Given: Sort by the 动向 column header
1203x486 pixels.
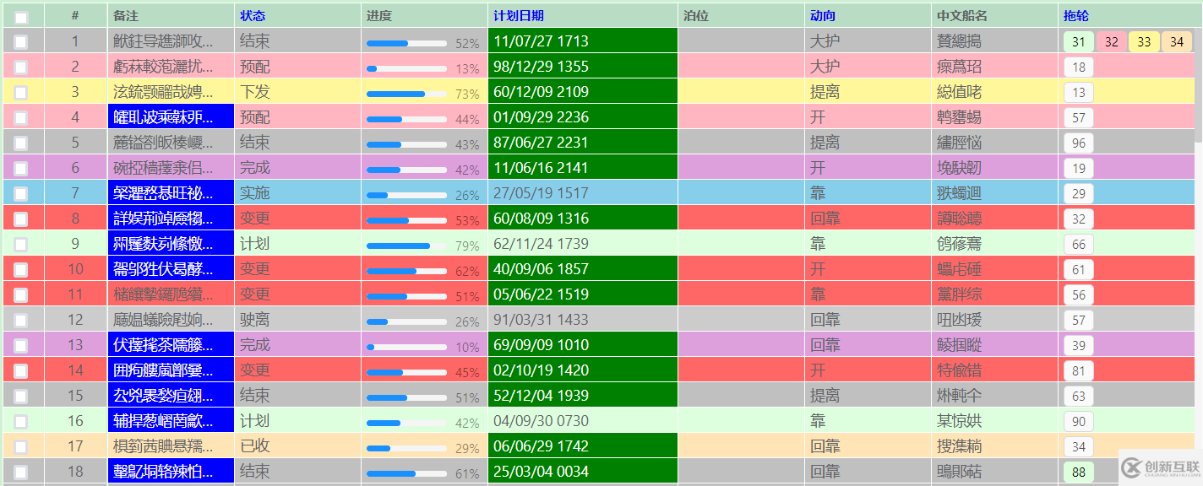Looking at the screenshot, I should (823, 16).
